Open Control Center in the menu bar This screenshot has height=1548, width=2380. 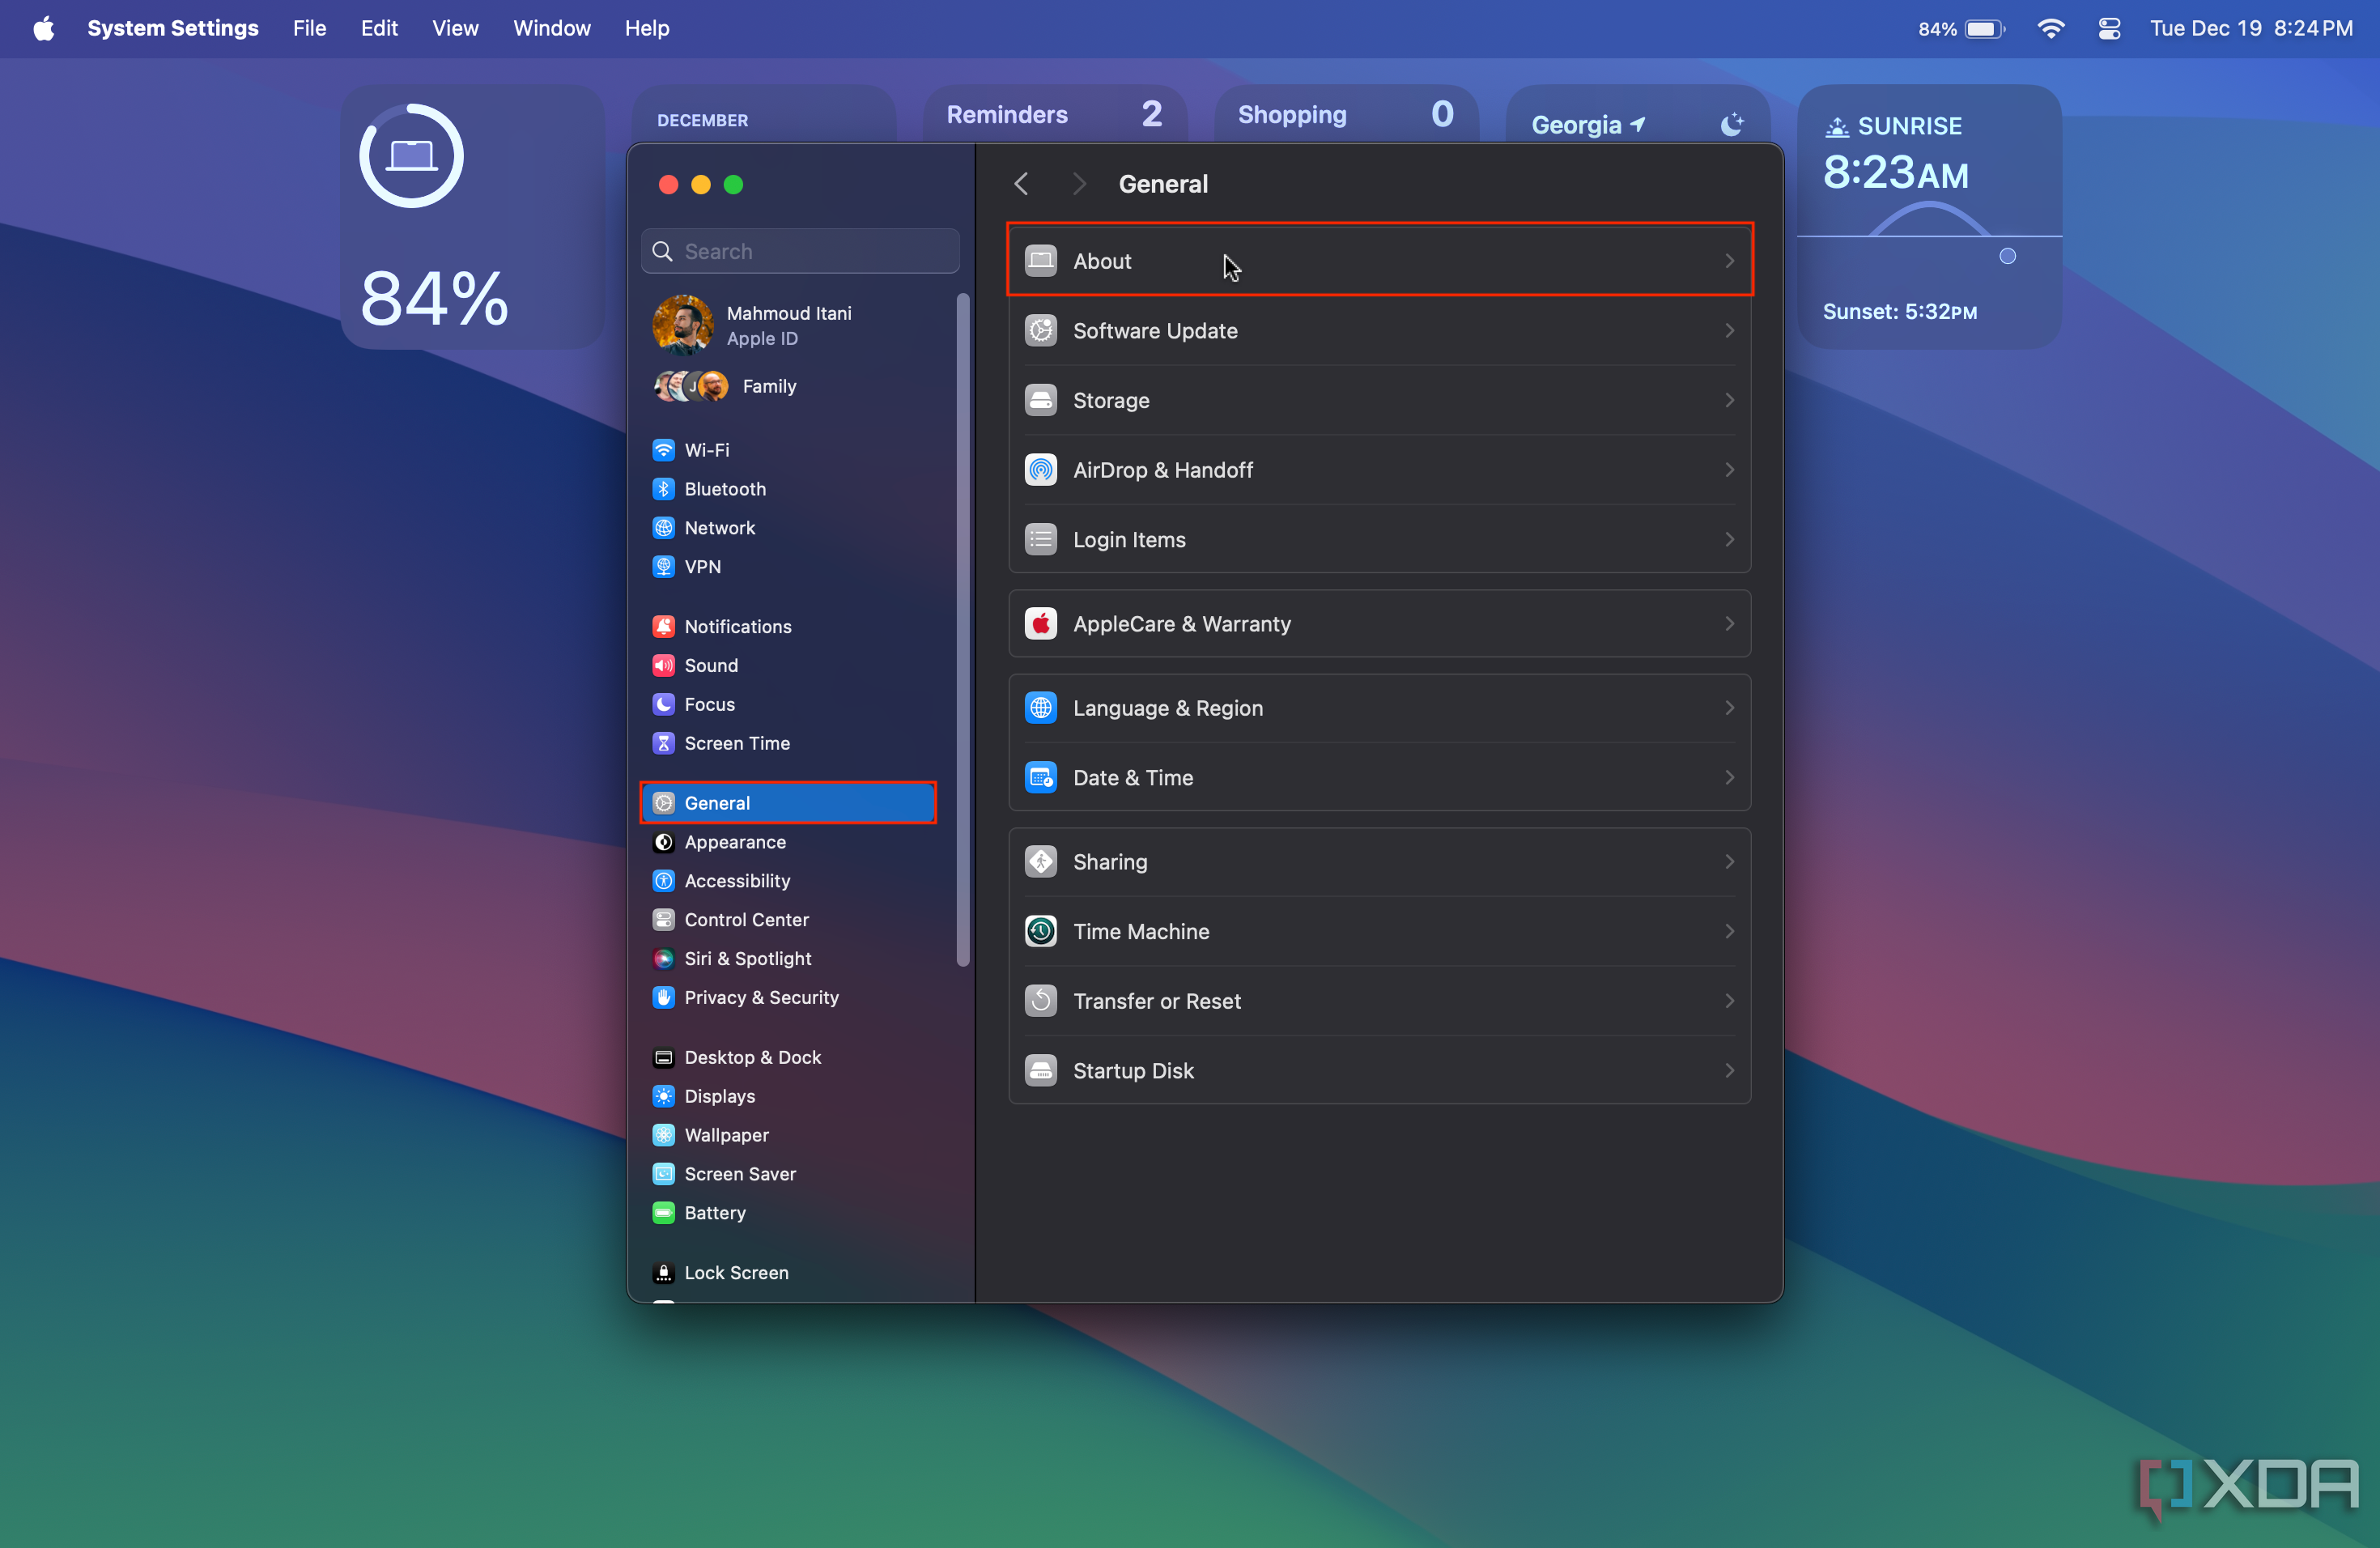(2109, 29)
